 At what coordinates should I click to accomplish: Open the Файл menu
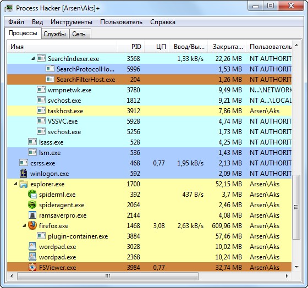pyautogui.click(x=16, y=22)
